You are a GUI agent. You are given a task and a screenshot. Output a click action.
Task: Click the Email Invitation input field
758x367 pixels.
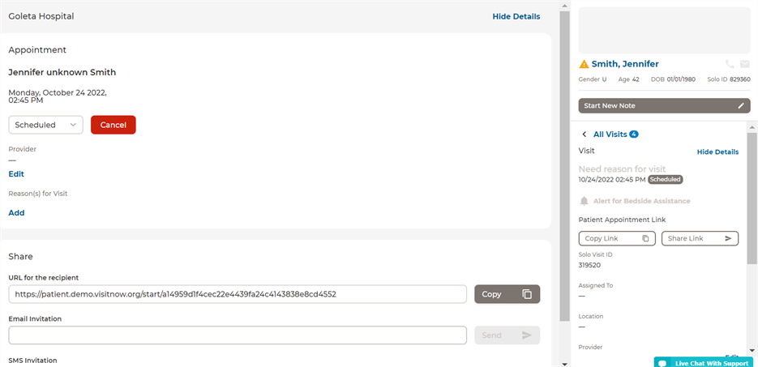(x=238, y=335)
